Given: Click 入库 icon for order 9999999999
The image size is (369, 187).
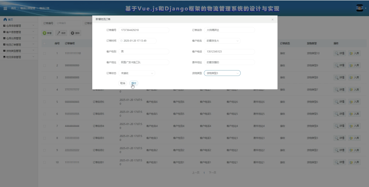Looking at the screenshot, I should click(351, 65).
